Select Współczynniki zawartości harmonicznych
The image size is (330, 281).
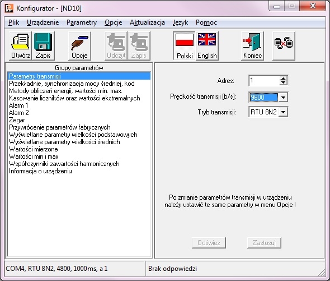coord(79,164)
